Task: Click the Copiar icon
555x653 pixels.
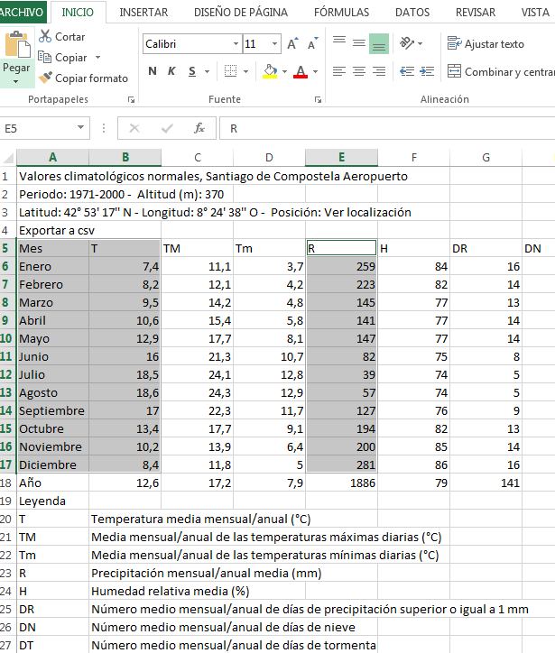Action: (44, 57)
